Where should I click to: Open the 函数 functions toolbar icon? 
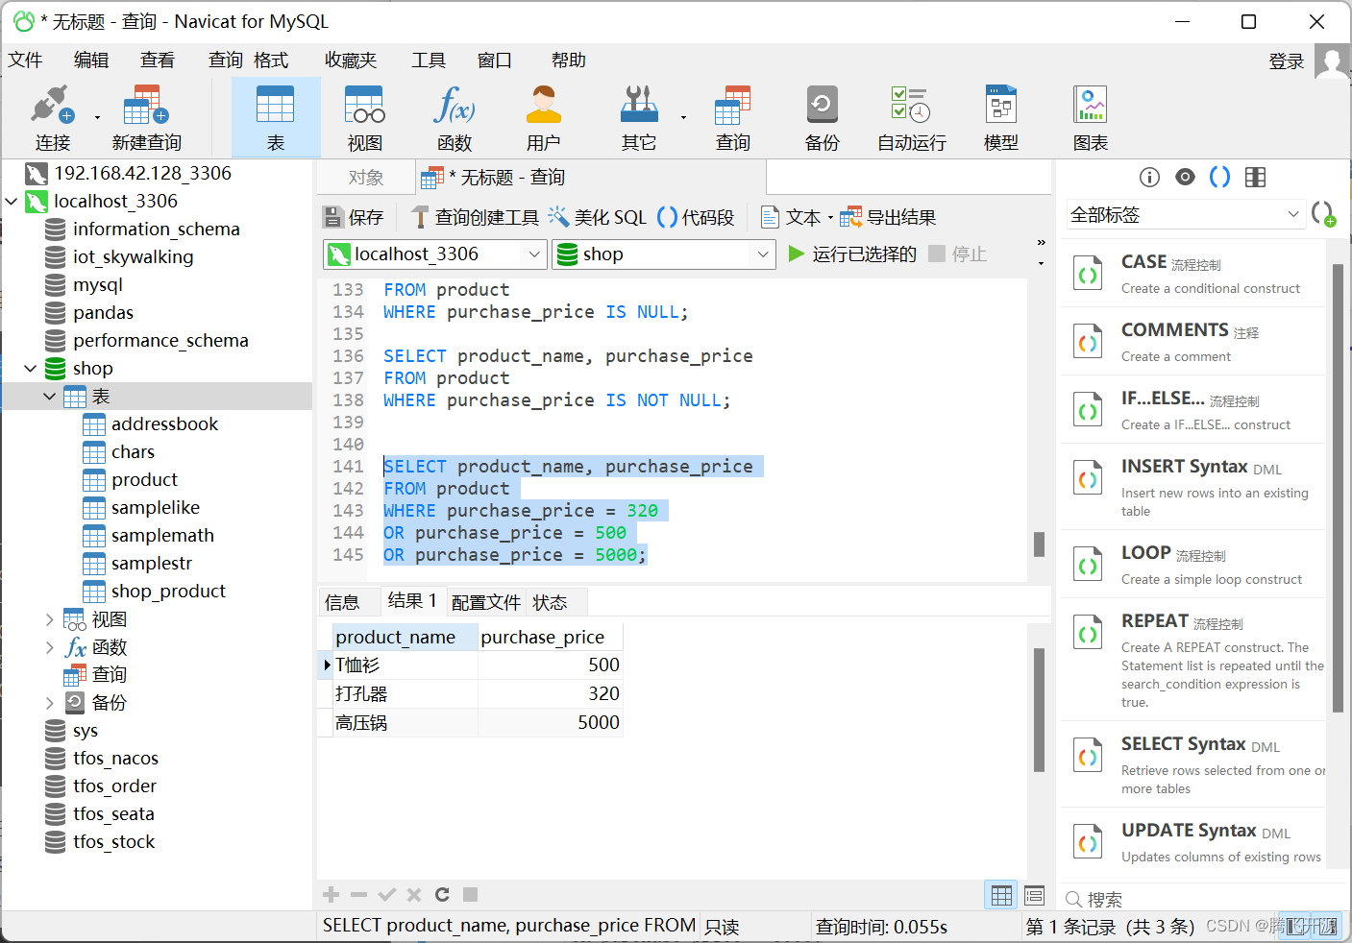[454, 117]
